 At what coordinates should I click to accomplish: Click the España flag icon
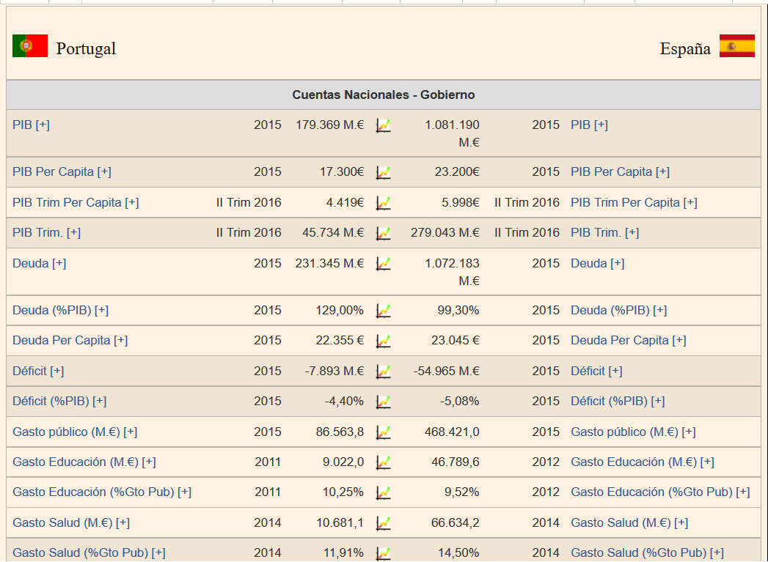click(736, 46)
